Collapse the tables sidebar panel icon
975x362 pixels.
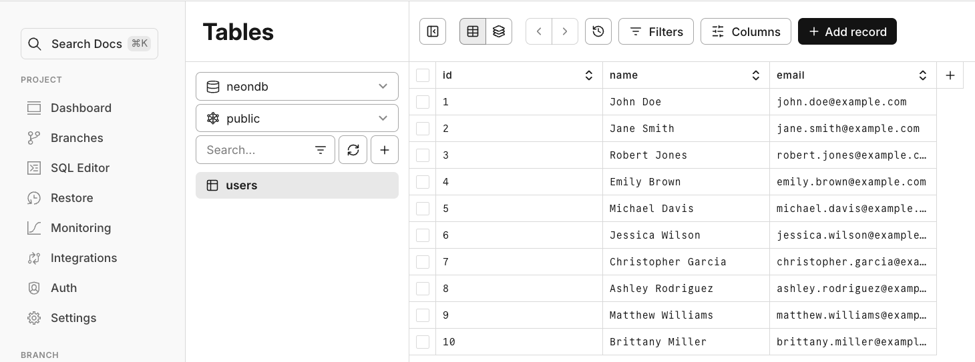pyautogui.click(x=433, y=31)
